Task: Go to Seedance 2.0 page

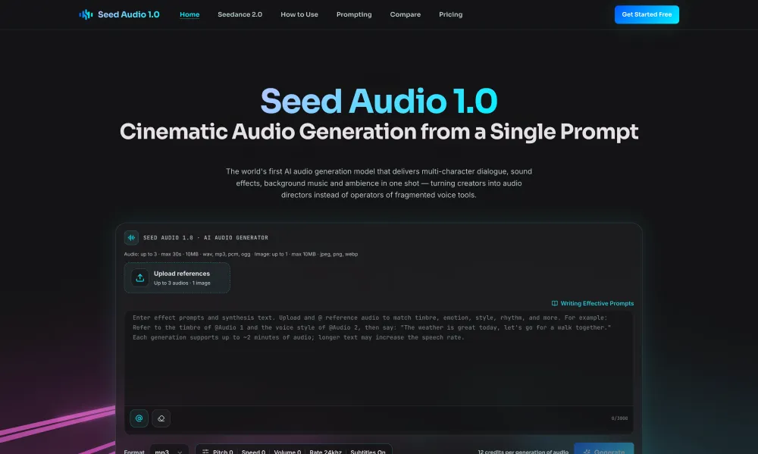Action: point(240,14)
